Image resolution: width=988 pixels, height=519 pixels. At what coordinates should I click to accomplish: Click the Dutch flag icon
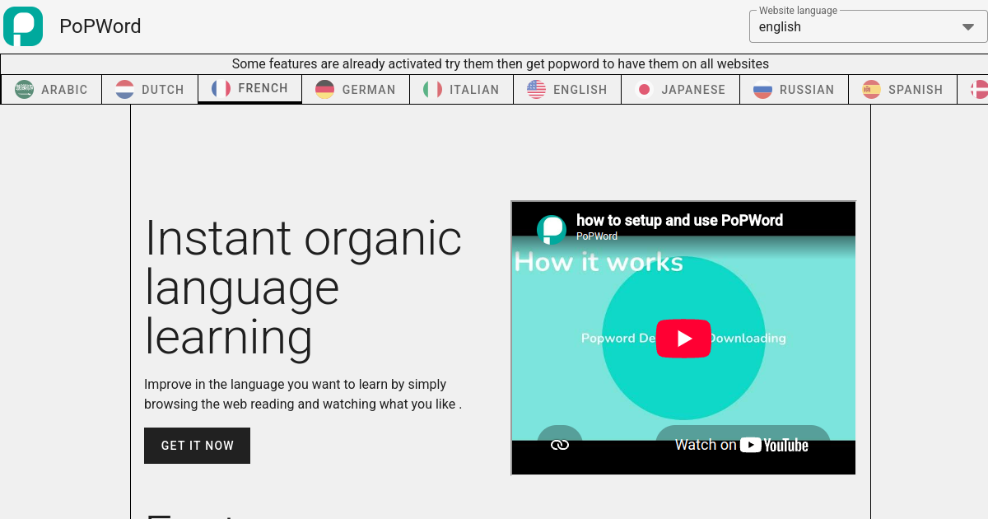125,90
